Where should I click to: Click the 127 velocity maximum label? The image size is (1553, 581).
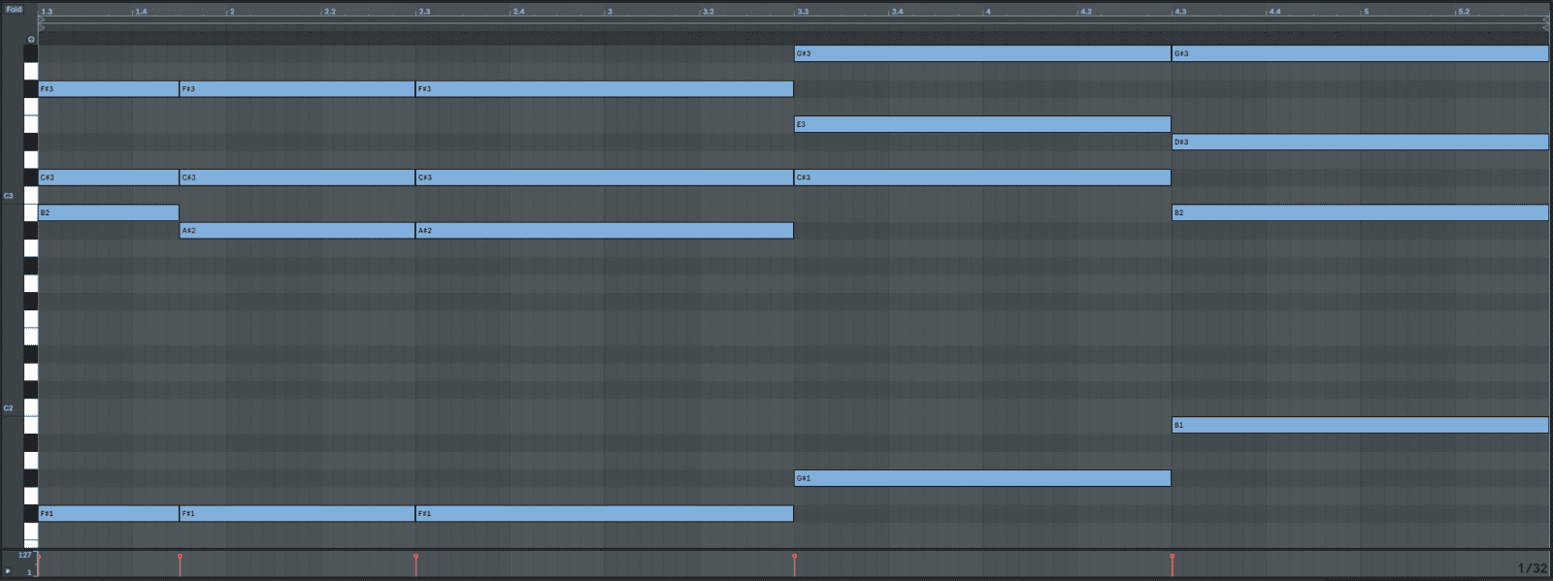point(24,556)
